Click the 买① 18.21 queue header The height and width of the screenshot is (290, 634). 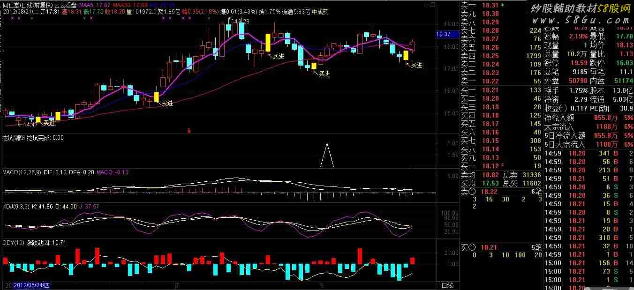(x=501, y=247)
